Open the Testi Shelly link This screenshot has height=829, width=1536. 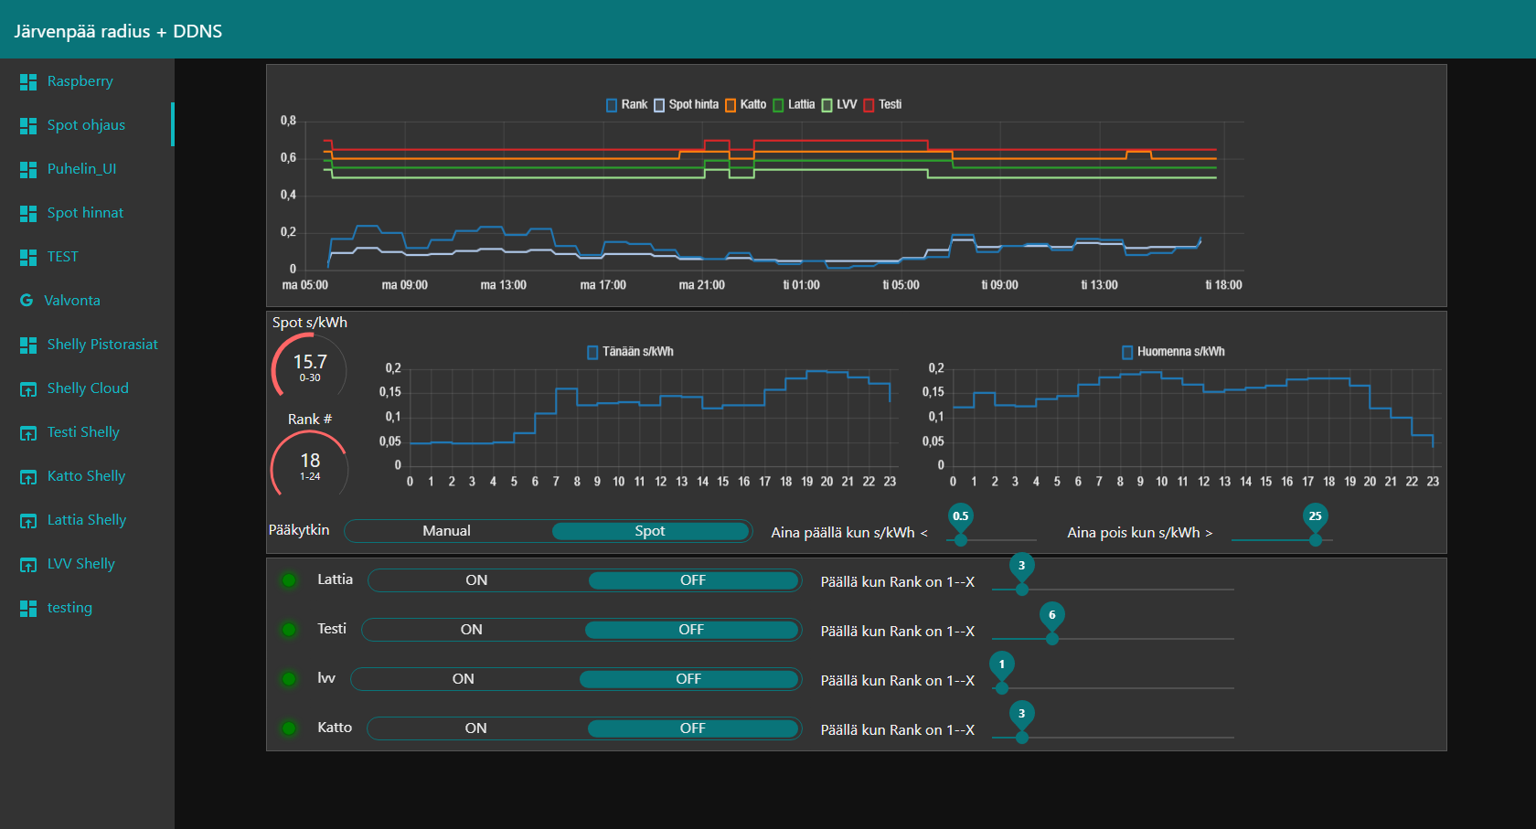(83, 432)
